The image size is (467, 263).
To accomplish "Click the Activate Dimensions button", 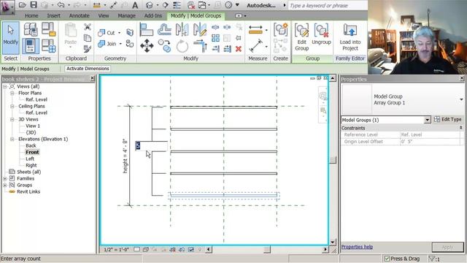I will tap(88, 69).
